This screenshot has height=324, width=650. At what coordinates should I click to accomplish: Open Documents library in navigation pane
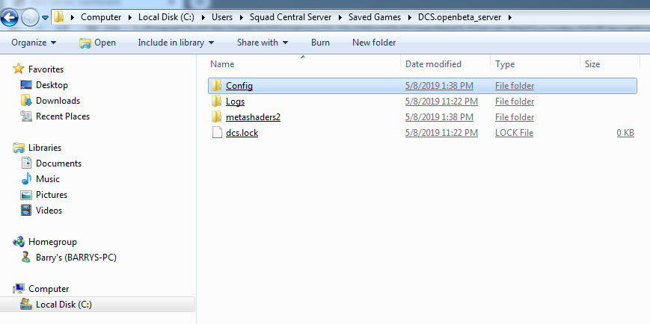pyautogui.click(x=58, y=163)
